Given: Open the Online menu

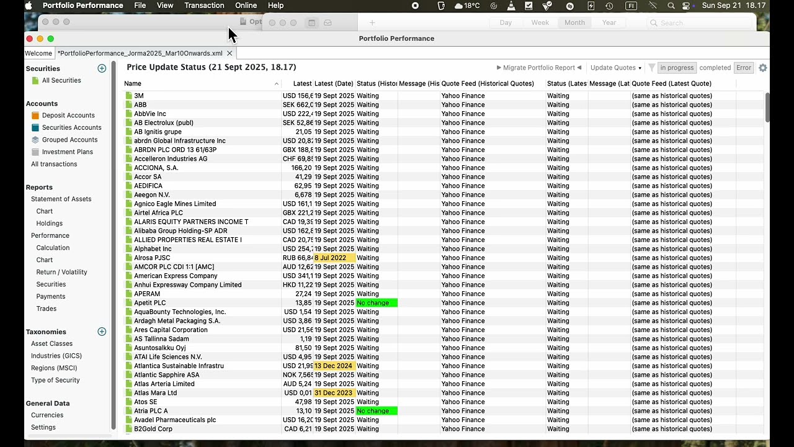Looking at the screenshot, I should tap(246, 6).
